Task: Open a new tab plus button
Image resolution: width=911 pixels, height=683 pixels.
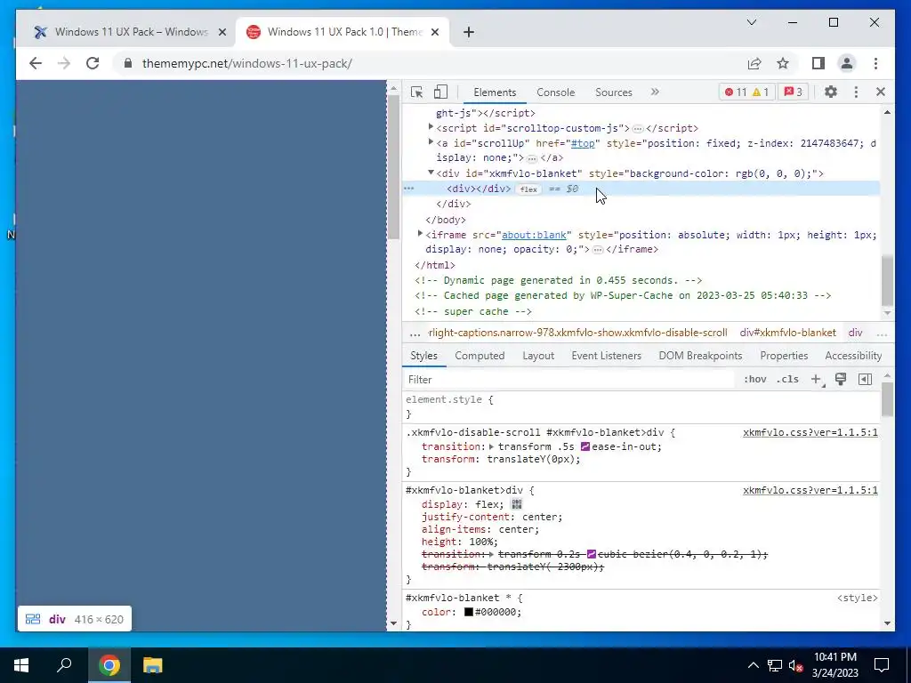Action: 469,32
